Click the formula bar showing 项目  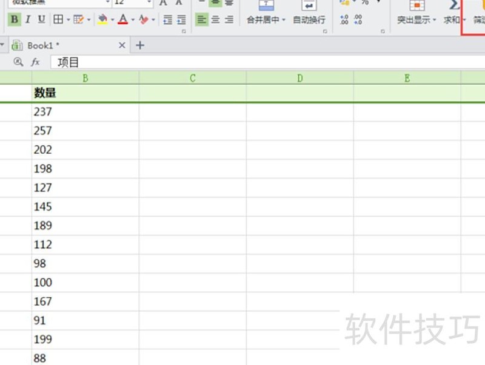pyautogui.click(x=268, y=62)
